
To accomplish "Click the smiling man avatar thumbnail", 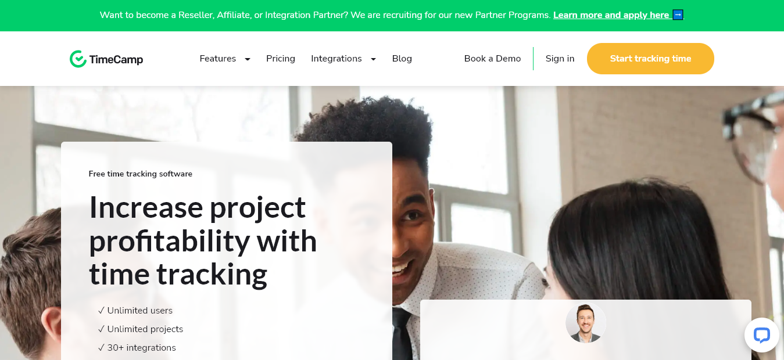I will click(586, 323).
